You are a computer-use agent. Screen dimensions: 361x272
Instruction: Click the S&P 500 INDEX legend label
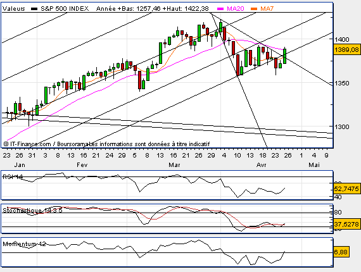65,9
